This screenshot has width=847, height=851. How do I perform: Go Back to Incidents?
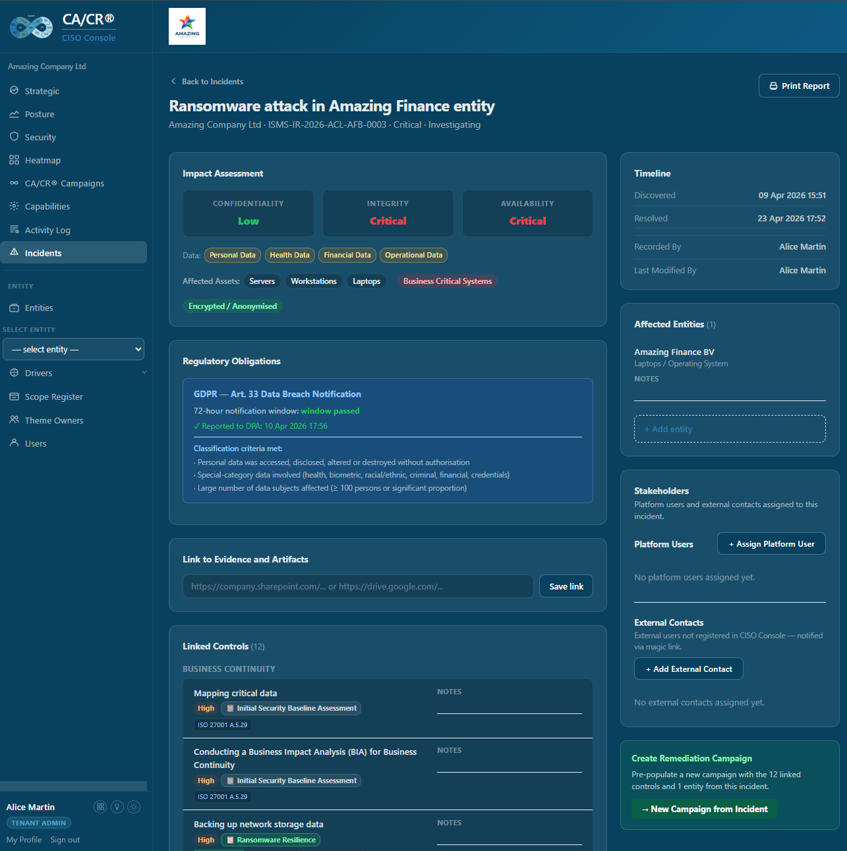click(206, 82)
